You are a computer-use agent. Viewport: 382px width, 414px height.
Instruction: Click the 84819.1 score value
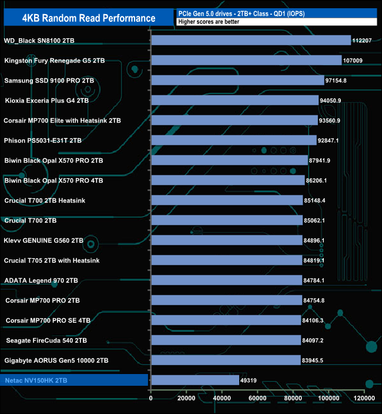click(314, 261)
